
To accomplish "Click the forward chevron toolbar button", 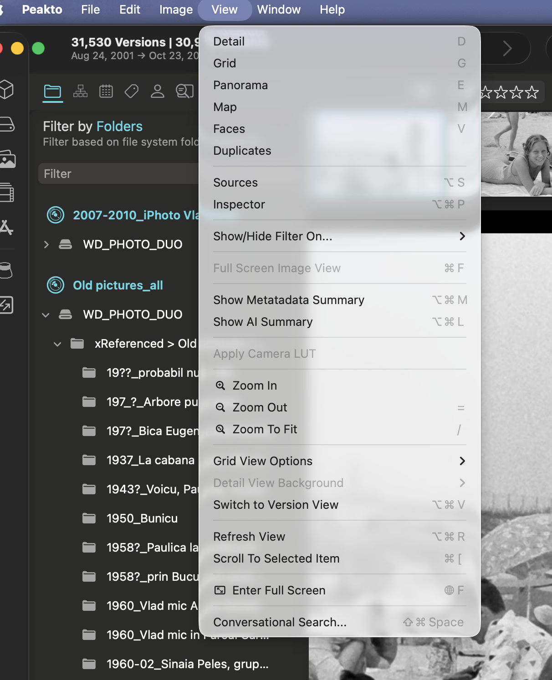I will [x=507, y=48].
